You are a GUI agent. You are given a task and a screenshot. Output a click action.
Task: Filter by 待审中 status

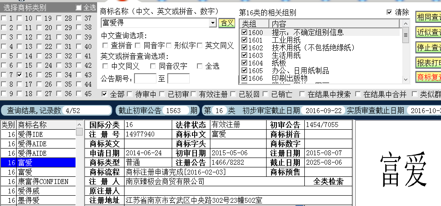click(129, 94)
